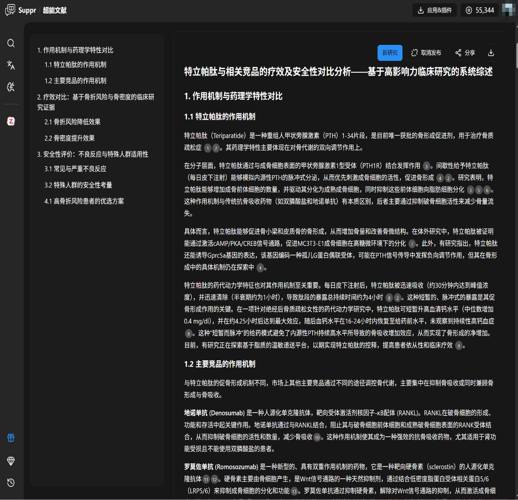Open the search icon in sidebar
This screenshot has height=500, width=518.
11,43
